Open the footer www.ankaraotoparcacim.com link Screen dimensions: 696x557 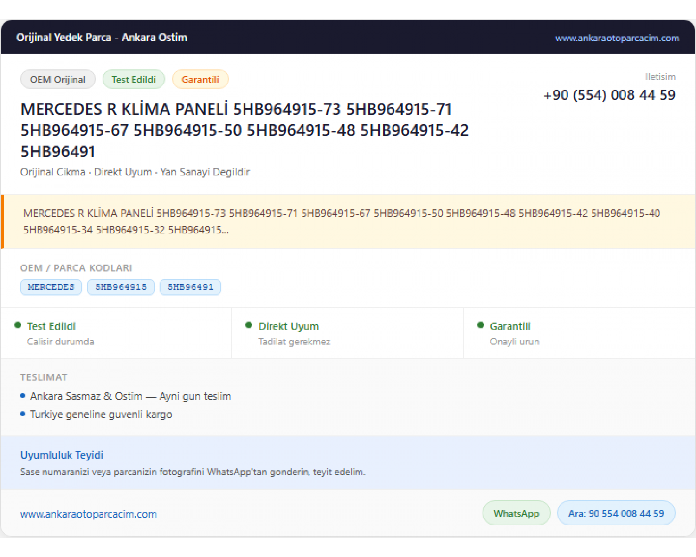point(89,514)
